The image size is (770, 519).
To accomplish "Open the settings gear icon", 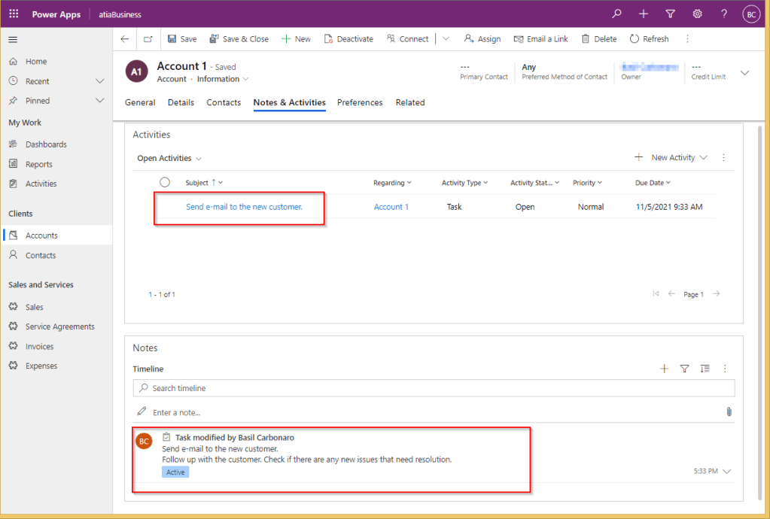I will [697, 14].
